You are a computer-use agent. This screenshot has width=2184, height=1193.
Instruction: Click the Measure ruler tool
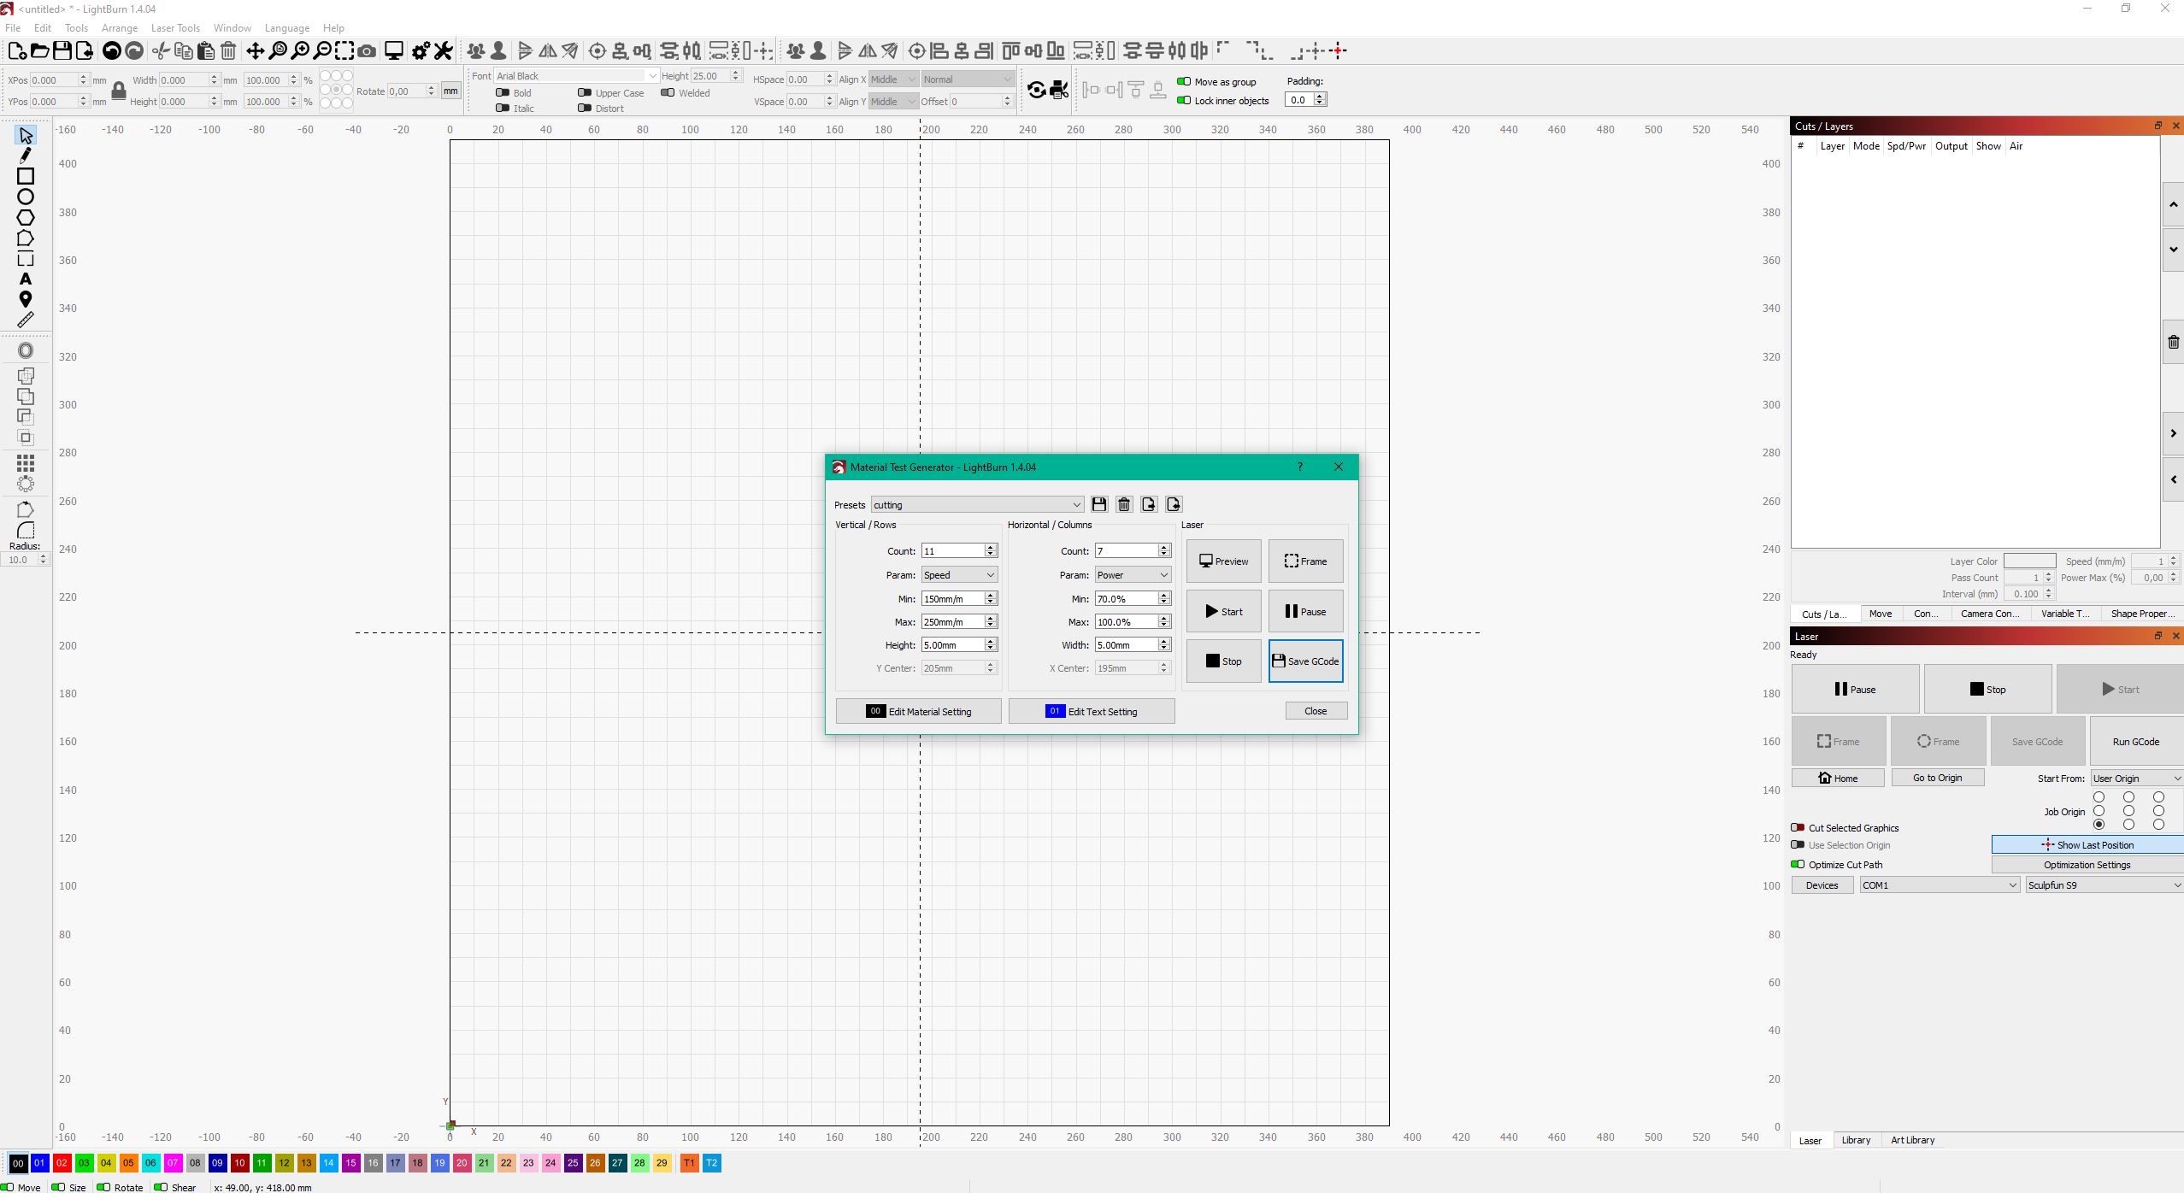click(26, 320)
